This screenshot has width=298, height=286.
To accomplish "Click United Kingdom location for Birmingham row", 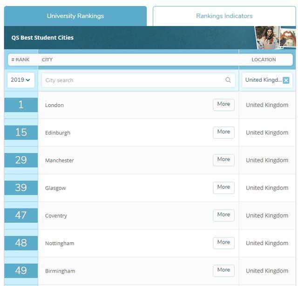I will tap(267, 271).
